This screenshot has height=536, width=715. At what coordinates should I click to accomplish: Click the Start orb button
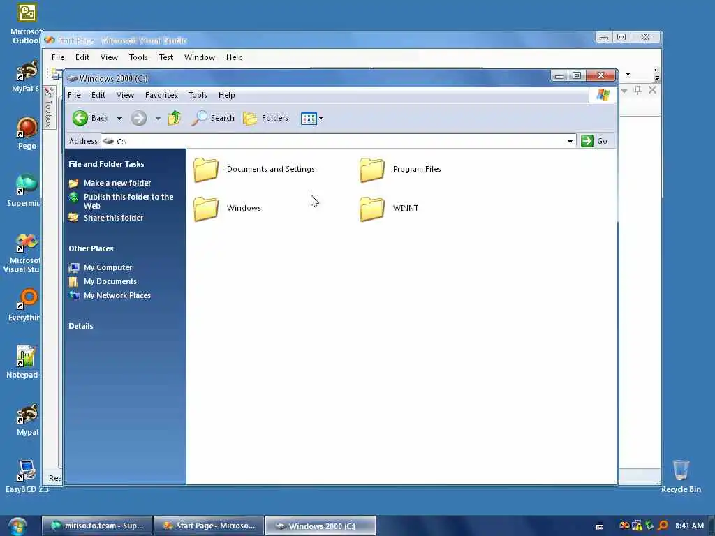tap(17, 526)
